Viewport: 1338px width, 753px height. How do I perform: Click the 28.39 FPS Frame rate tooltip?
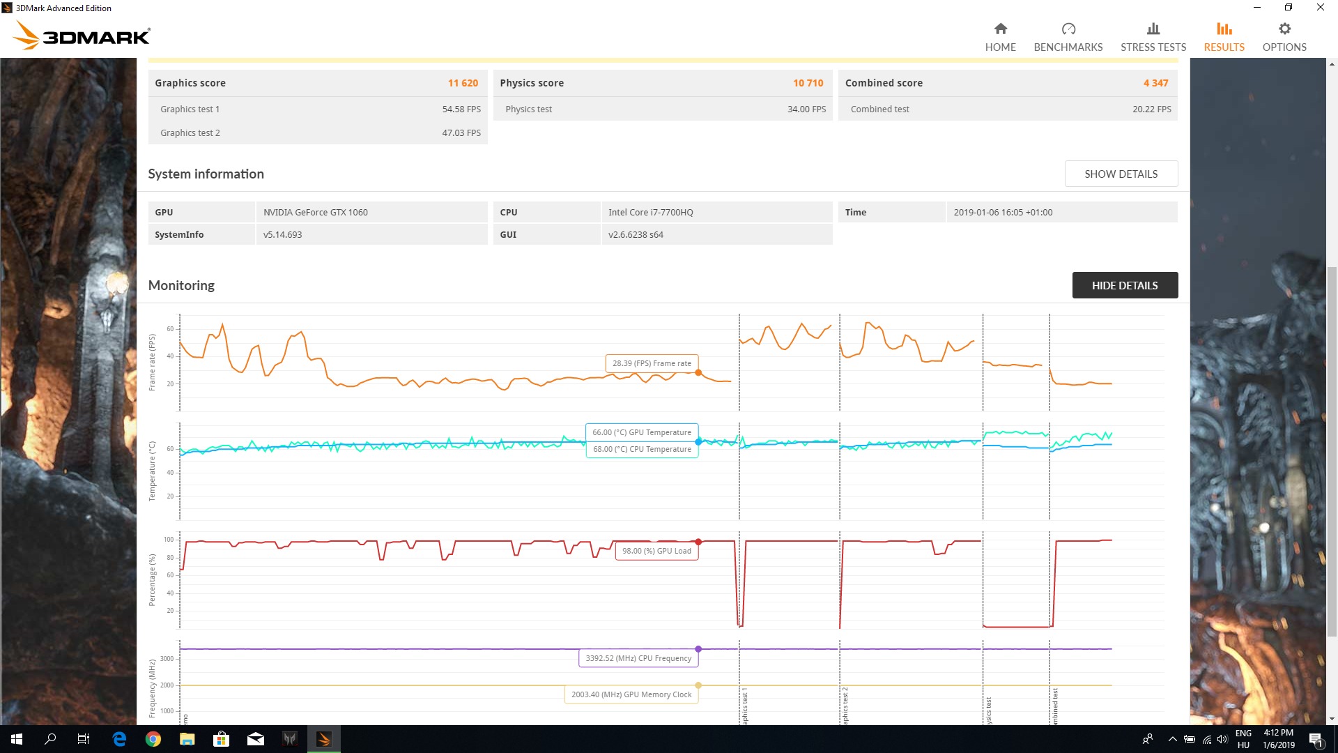coord(652,363)
